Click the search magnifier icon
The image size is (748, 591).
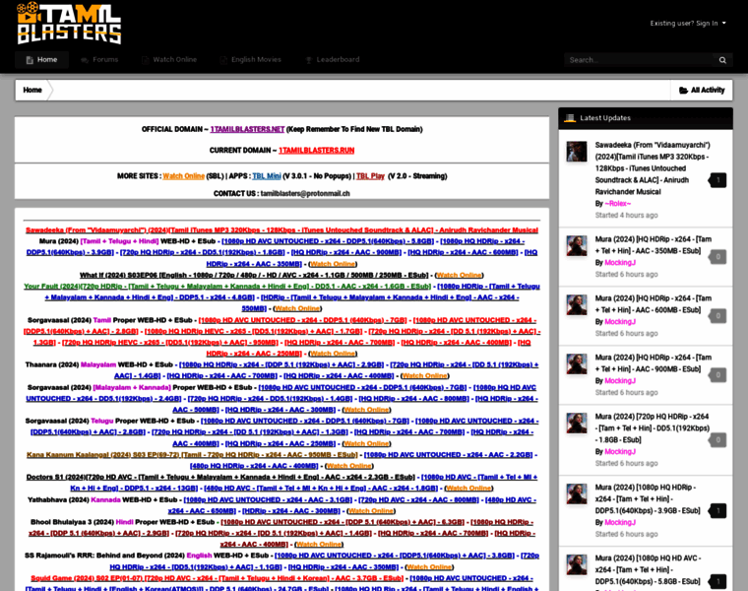click(722, 60)
